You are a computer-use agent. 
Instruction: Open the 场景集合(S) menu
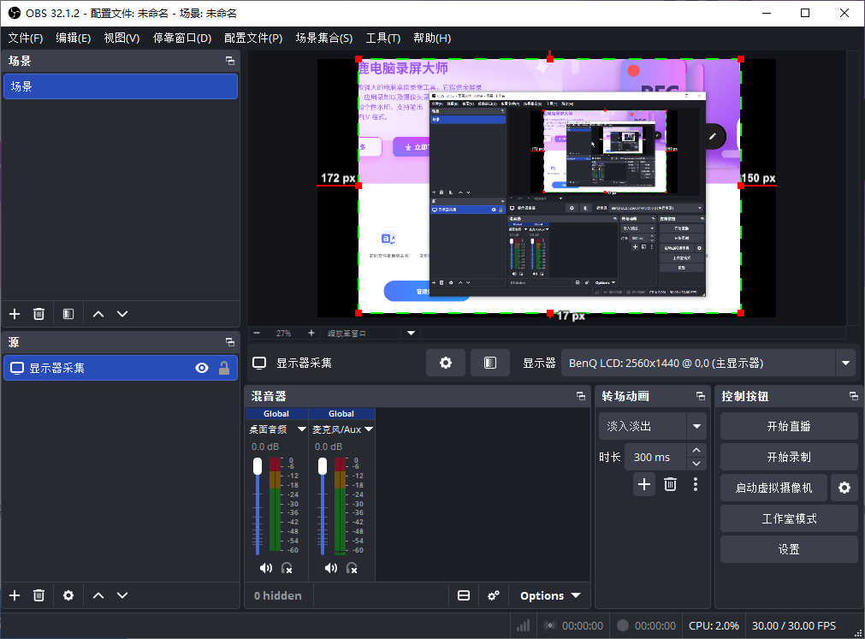tap(323, 38)
